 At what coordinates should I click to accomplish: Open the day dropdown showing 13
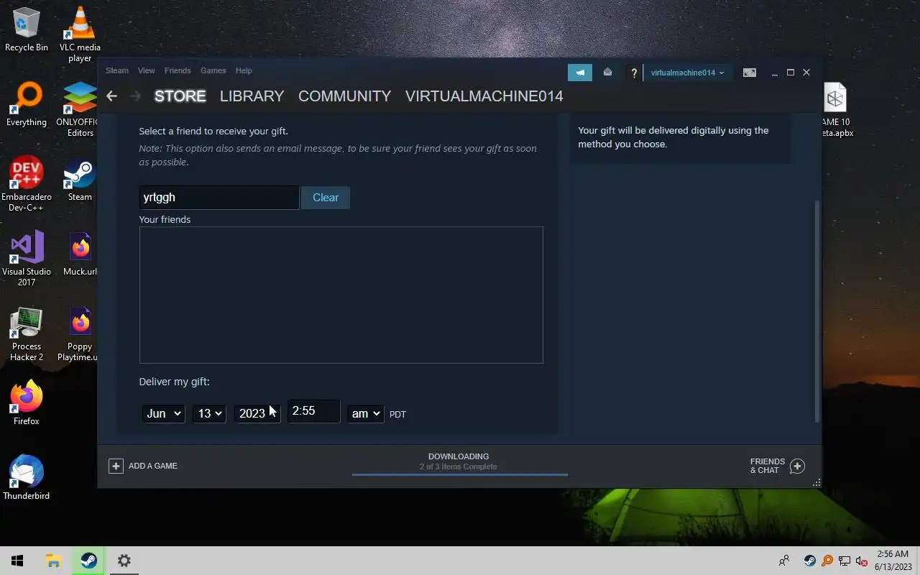pos(209,413)
